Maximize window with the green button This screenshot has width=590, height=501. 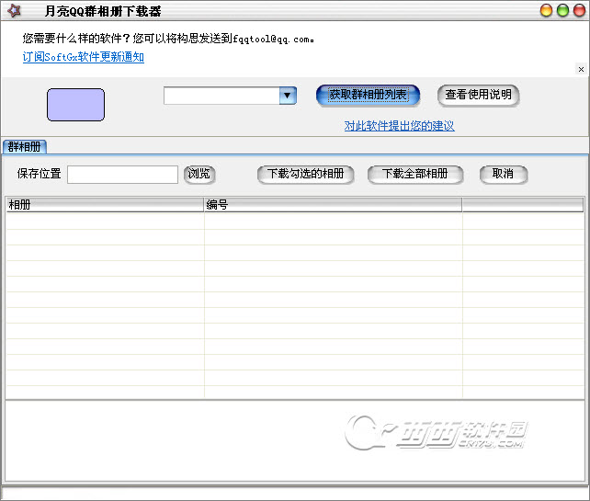point(562,10)
